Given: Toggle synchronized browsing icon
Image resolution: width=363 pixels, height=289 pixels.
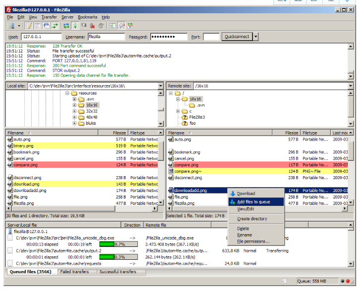Looking at the screenshot, I should (x=130, y=26).
